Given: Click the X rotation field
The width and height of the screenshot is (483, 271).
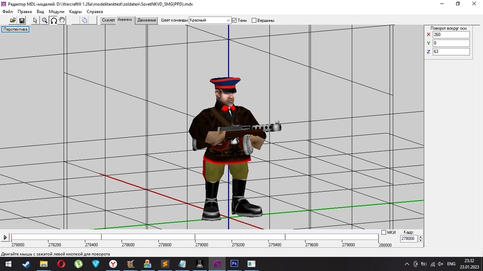Looking at the screenshot, I should tap(451, 35).
